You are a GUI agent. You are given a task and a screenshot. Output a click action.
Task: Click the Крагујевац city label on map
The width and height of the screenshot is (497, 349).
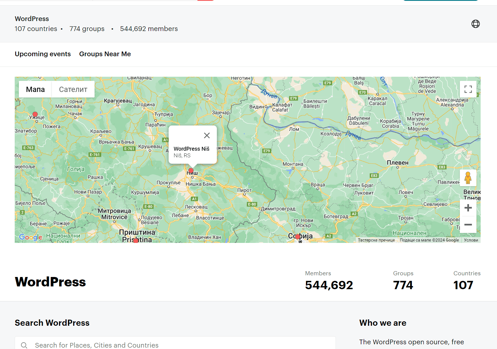pos(118,101)
